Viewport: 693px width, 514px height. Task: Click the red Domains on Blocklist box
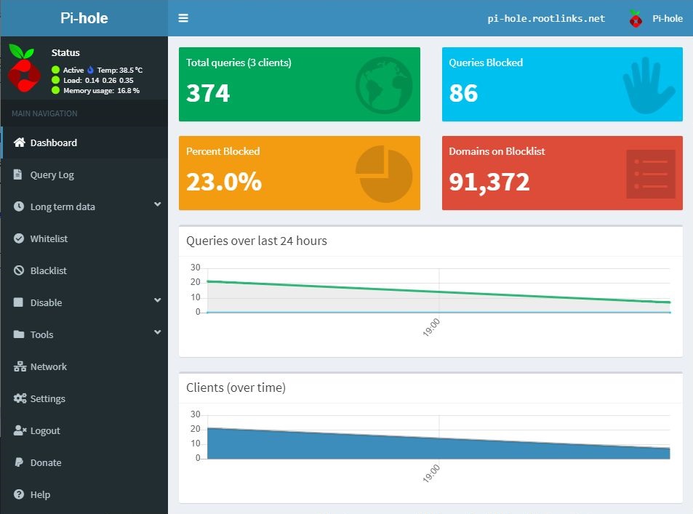click(x=561, y=173)
